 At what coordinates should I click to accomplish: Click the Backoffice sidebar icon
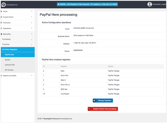pyautogui.click(x=1, y=34)
